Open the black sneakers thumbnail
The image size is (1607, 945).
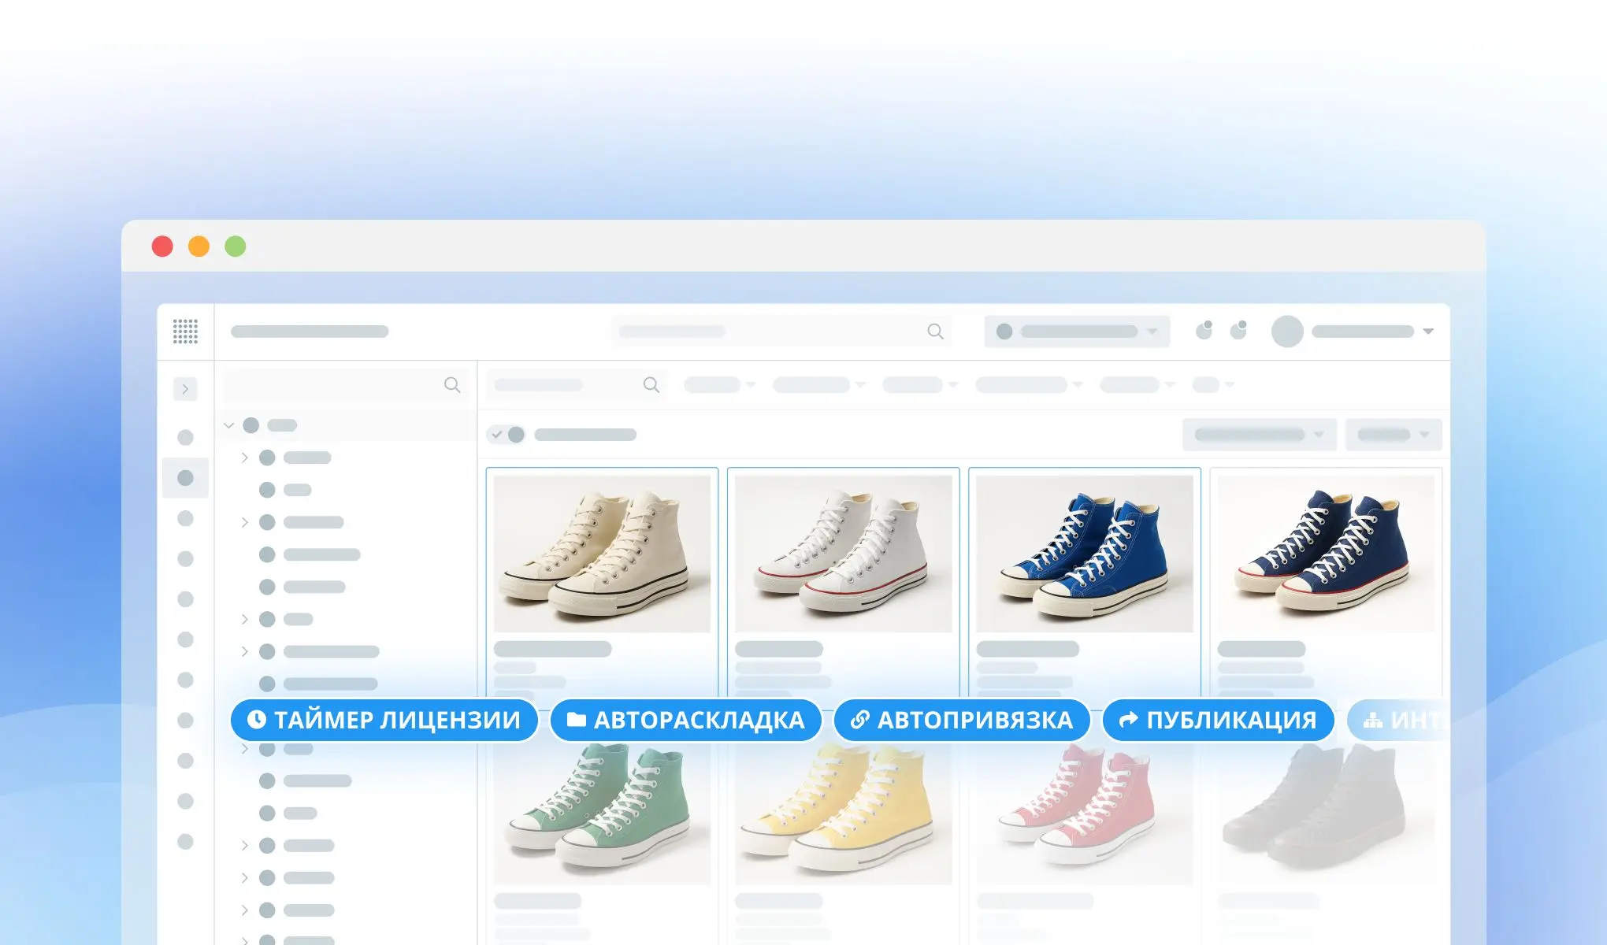click(1326, 813)
